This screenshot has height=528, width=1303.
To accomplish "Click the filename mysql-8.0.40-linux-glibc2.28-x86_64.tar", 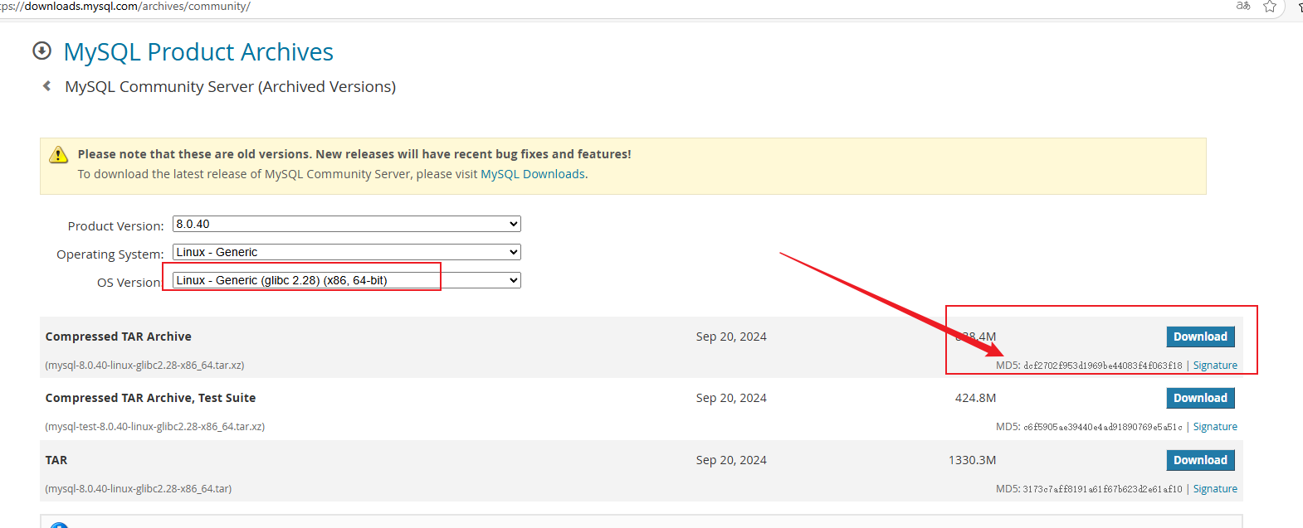I will 139,489.
